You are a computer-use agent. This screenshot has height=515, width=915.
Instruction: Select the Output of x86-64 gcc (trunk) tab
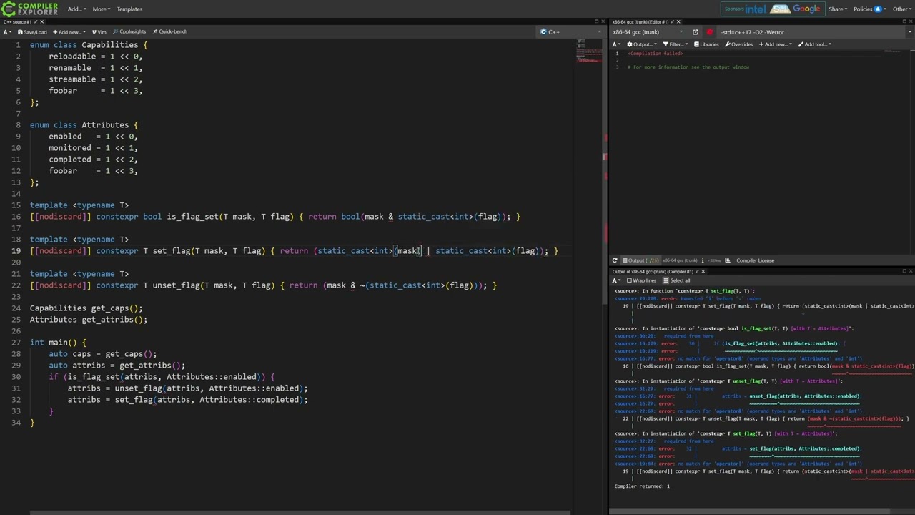tap(653, 272)
